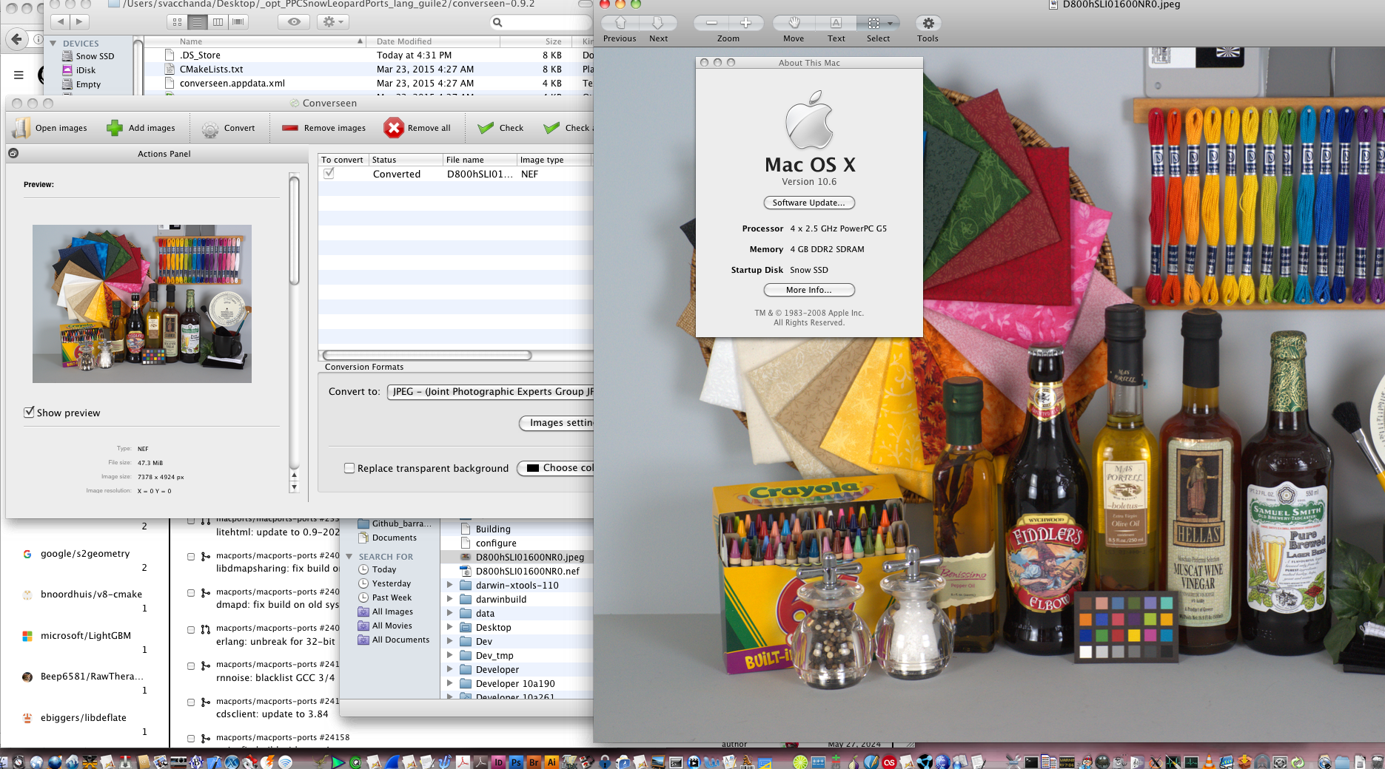Click the More Info button
Screen dimensions: 1385x769
point(808,290)
